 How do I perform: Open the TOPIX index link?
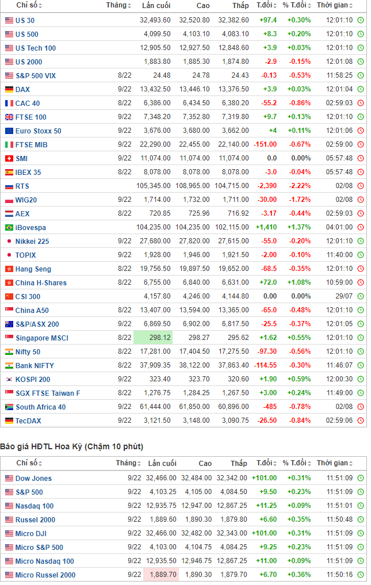click(26, 255)
